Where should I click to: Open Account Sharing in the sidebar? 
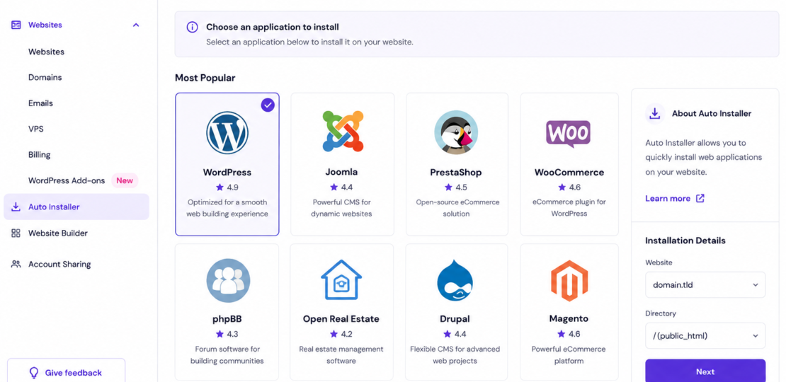[x=59, y=264]
